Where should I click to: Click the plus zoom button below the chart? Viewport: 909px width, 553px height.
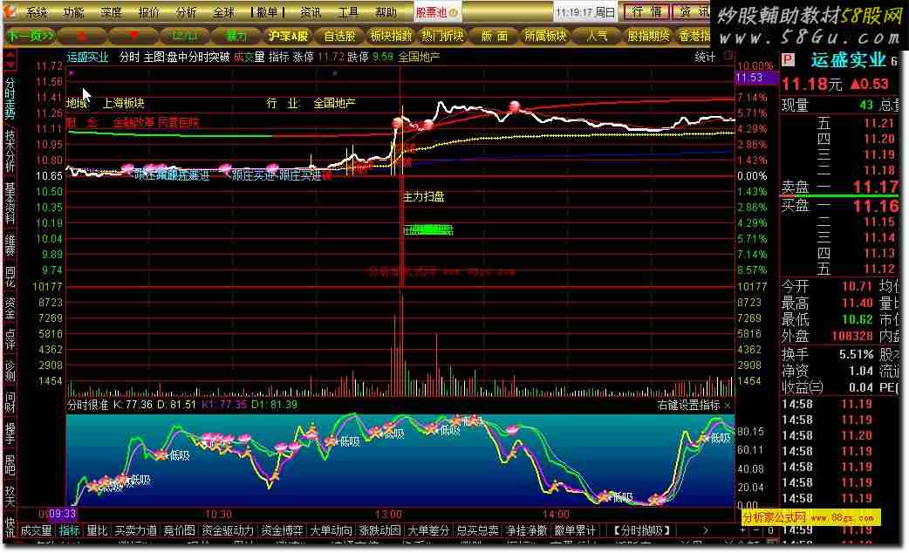pos(742,529)
